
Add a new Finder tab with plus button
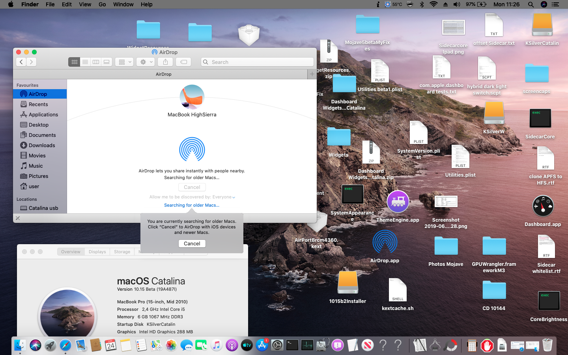tap(312, 74)
